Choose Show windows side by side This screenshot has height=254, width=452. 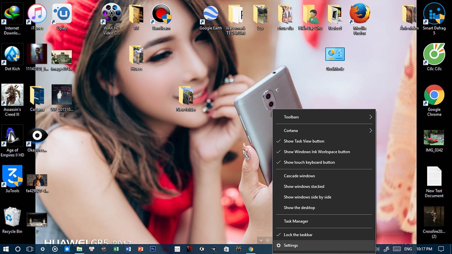324,197
